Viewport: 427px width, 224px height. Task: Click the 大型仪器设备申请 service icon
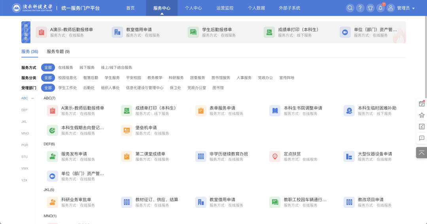pyautogui.click(x=348, y=156)
